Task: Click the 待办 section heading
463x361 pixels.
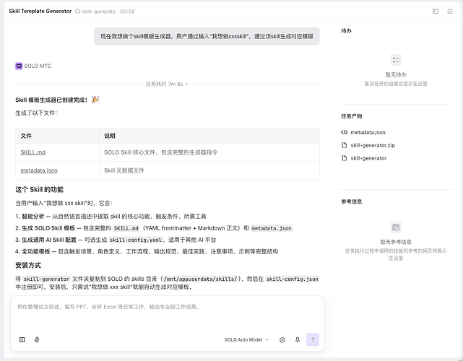Action: [346, 31]
